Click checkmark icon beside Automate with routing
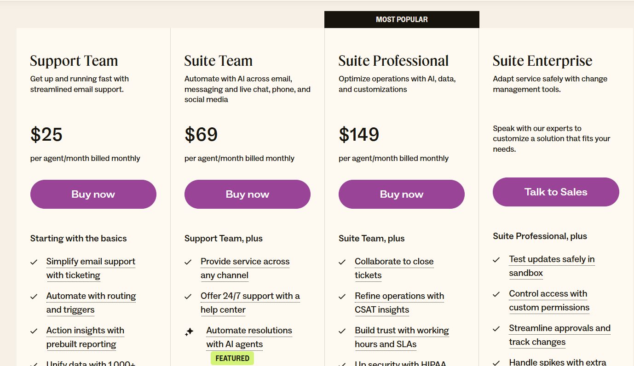The height and width of the screenshot is (366, 634). click(34, 297)
